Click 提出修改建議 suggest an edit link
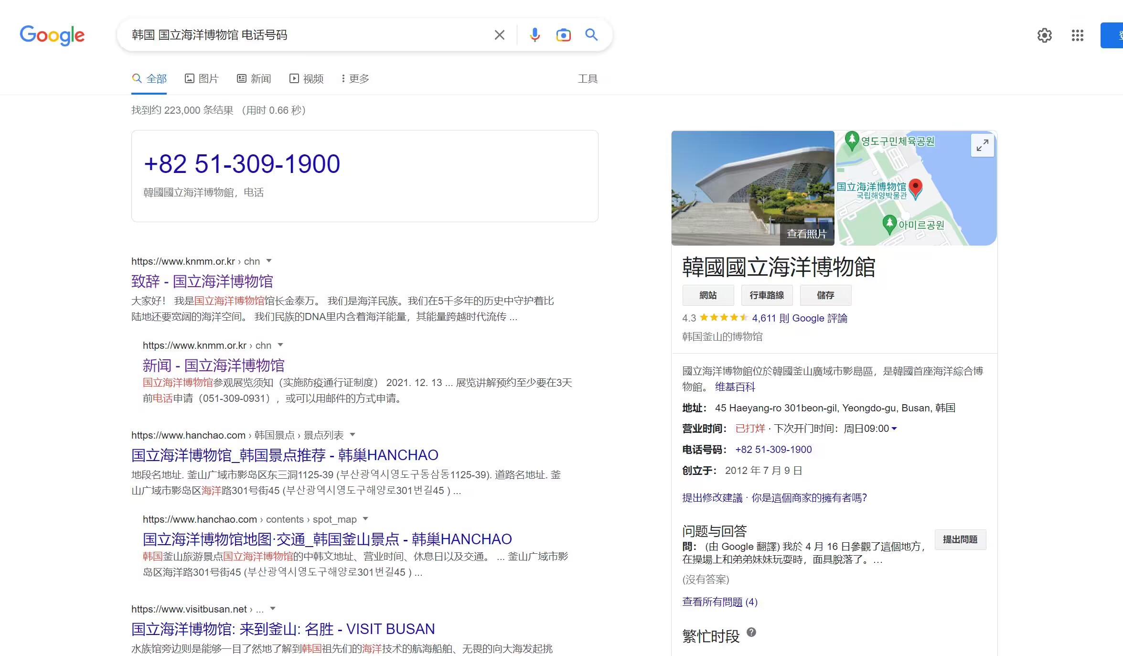This screenshot has width=1123, height=656. click(712, 498)
